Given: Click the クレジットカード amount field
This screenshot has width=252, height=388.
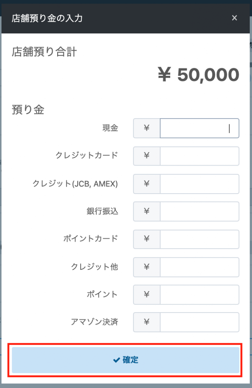Looking at the screenshot, I should [199, 156].
